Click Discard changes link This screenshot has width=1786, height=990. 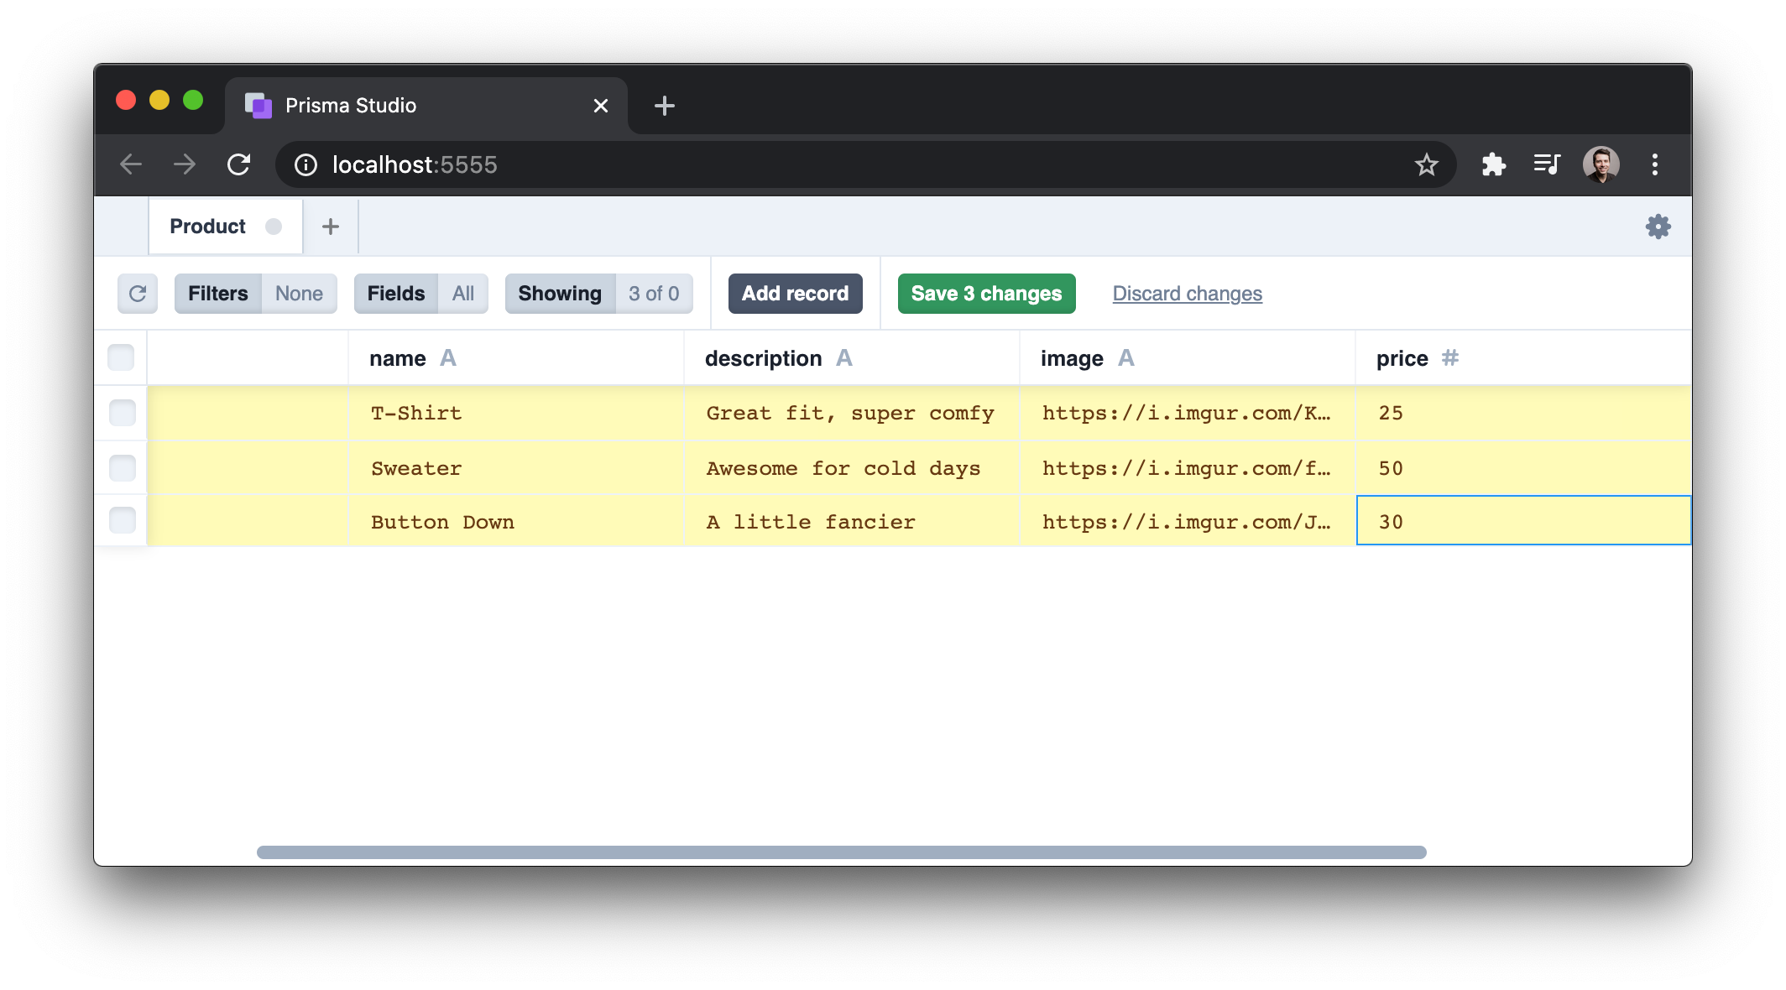coord(1188,293)
